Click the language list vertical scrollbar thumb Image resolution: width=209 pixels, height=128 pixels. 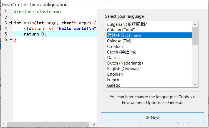(x=195, y=36)
